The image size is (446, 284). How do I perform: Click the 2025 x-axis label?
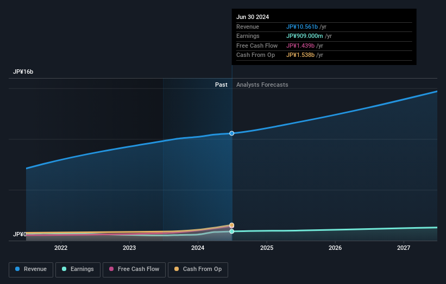click(267, 248)
